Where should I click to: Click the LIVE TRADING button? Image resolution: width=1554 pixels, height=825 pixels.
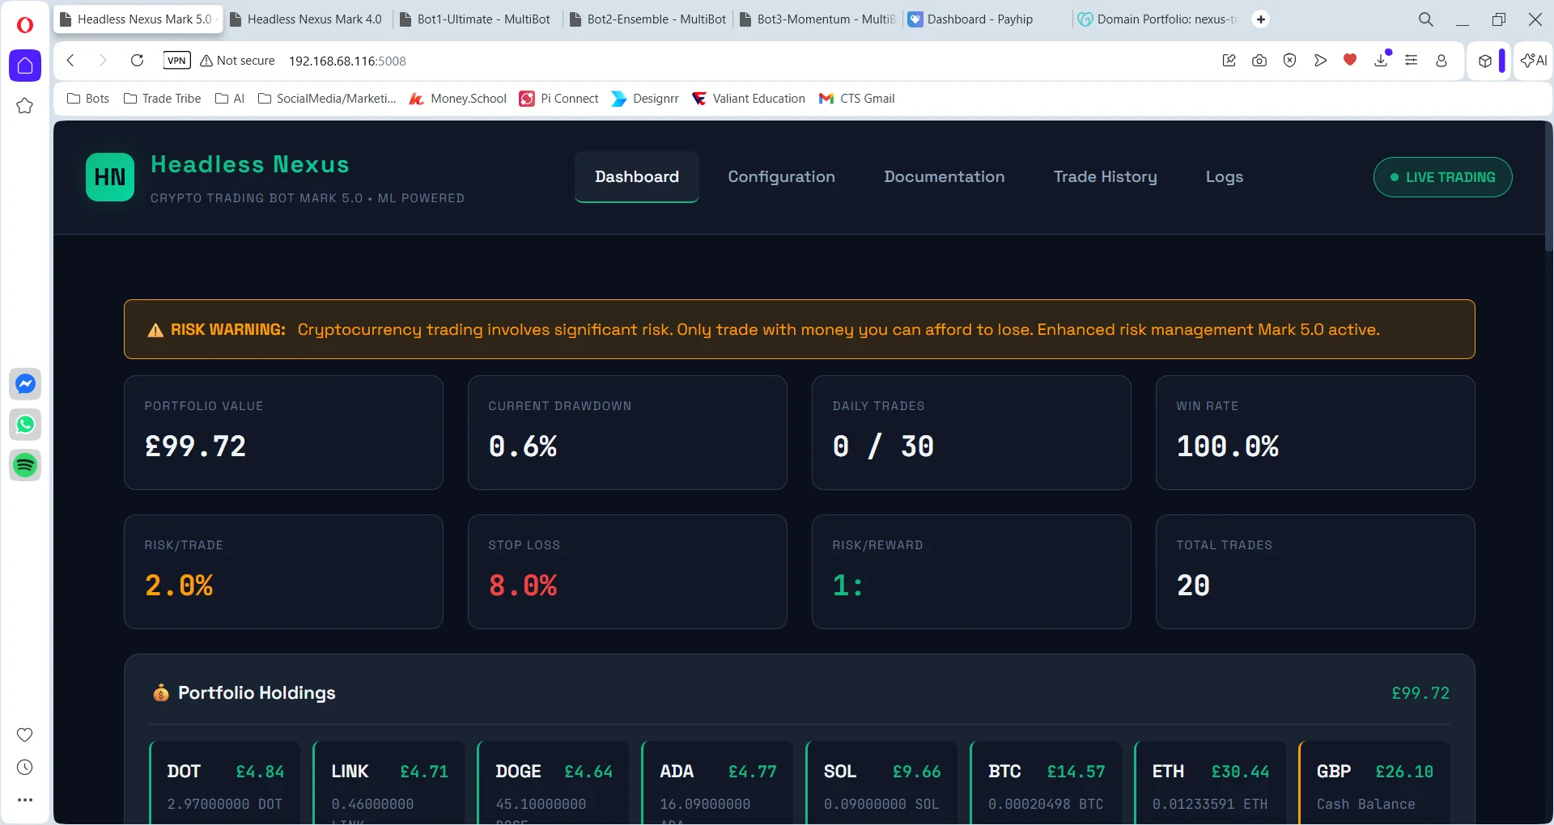[x=1442, y=177]
